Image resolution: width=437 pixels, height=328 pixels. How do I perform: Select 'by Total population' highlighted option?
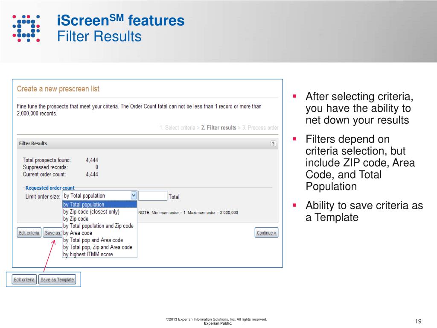click(99, 205)
